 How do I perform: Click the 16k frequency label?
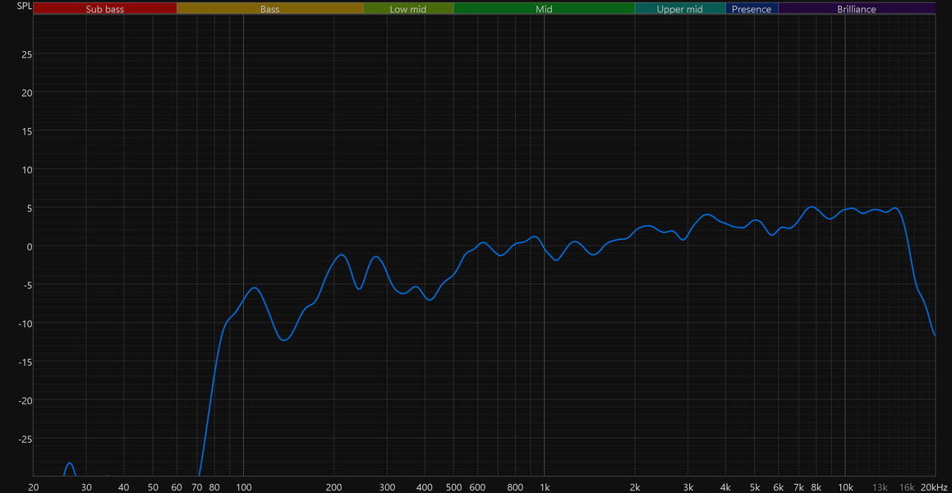(x=907, y=487)
